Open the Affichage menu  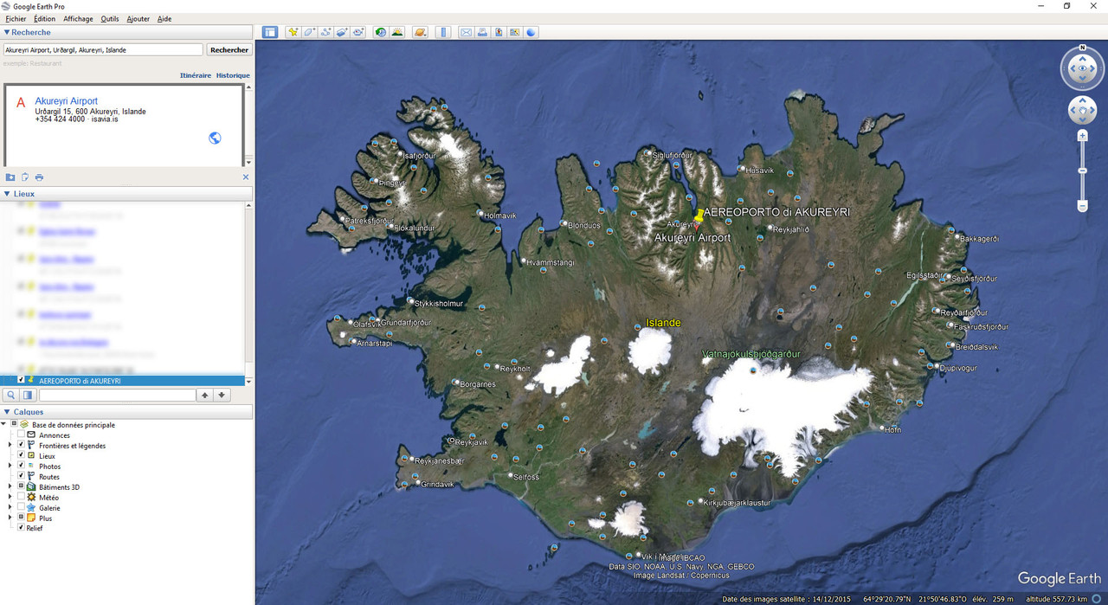tap(78, 18)
